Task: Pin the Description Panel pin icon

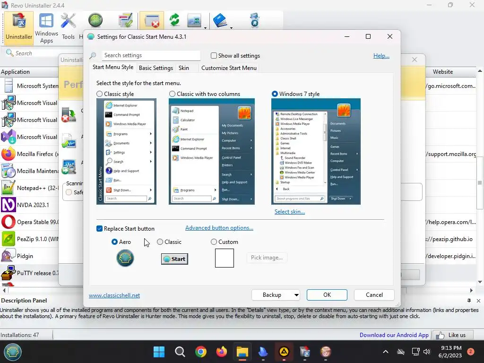Action: click(469, 301)
